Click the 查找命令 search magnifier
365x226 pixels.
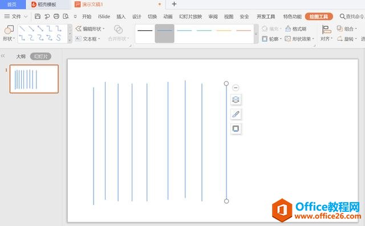point(342,17)
